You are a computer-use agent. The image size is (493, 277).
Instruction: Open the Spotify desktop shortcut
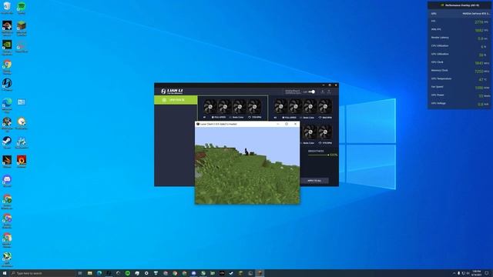[22, 8]
